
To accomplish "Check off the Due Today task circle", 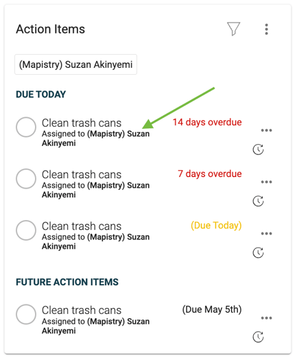I will tap(26, 230).
